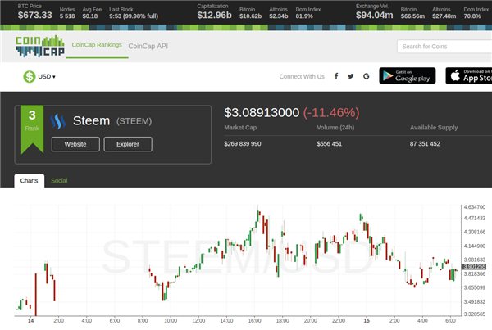The width and height of the screenshot is (492, 330).
Task: Open the Google social icon
Action: point(367,76)
